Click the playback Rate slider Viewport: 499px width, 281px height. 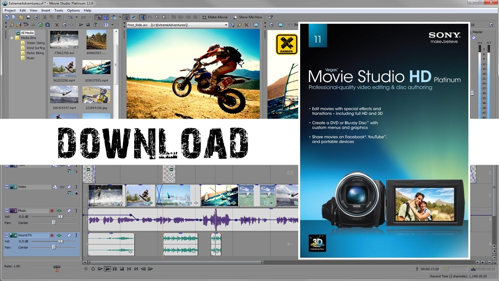(57, 267)
